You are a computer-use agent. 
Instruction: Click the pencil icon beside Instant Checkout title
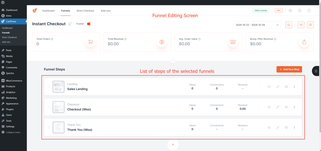(x=70, y=24)
